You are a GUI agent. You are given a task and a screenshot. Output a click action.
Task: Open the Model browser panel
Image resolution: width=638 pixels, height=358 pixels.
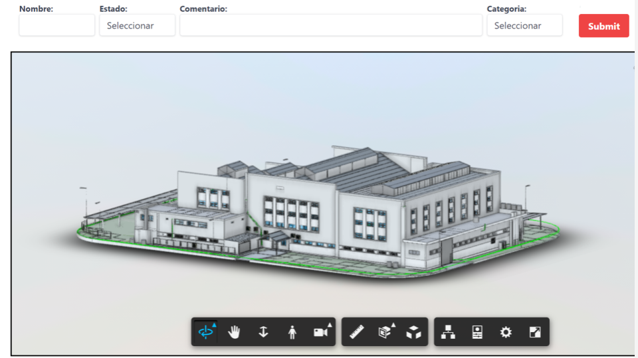pyautogui.click(x=448, y=332)
